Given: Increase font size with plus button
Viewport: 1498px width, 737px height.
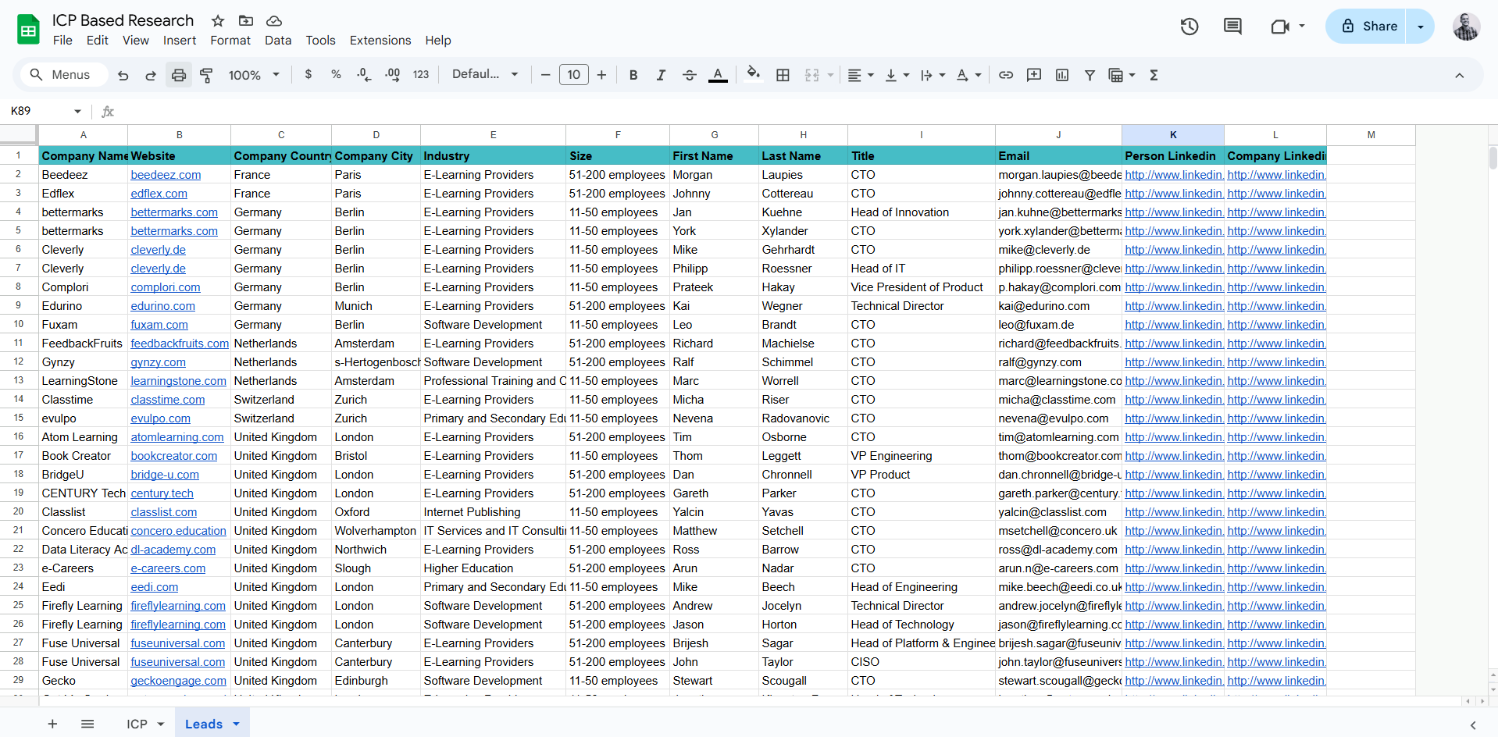Looking at the screenshot, I should click(x=601, y=75).
